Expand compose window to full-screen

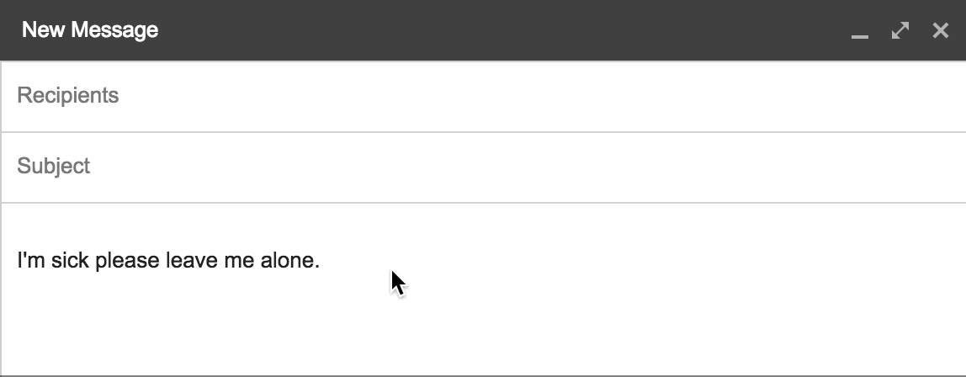pos(900,30)
